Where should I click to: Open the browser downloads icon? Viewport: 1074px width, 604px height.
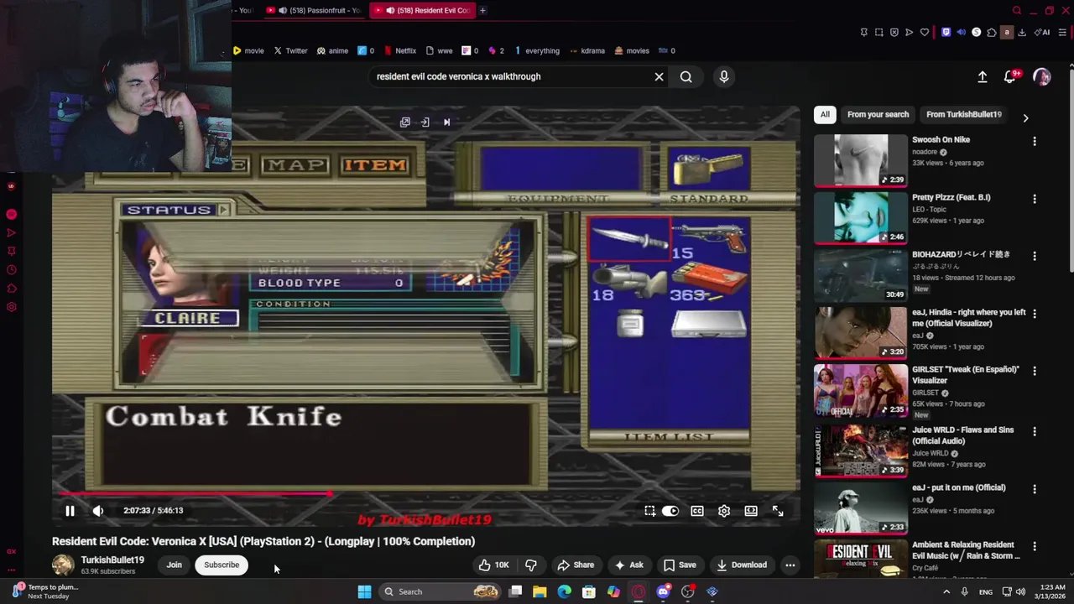(x=1021, y=33)
